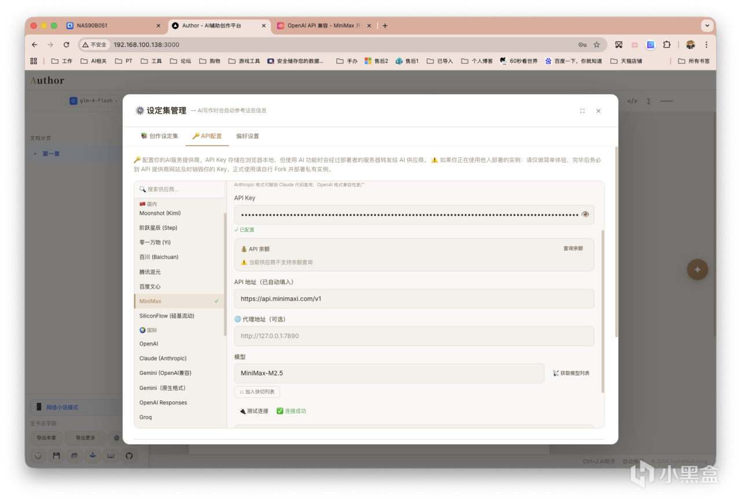
Task: Open the AI相关 bookmarks folder
Action: click(x=94, y=61)
